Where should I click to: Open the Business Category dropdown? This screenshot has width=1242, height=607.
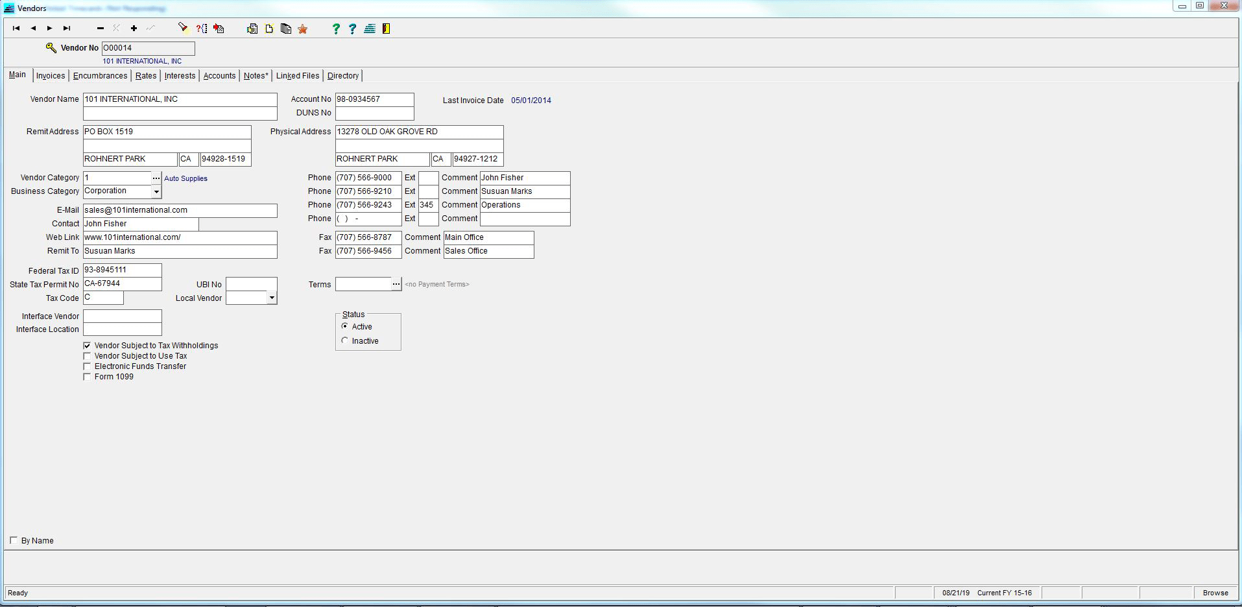point(156,192)
